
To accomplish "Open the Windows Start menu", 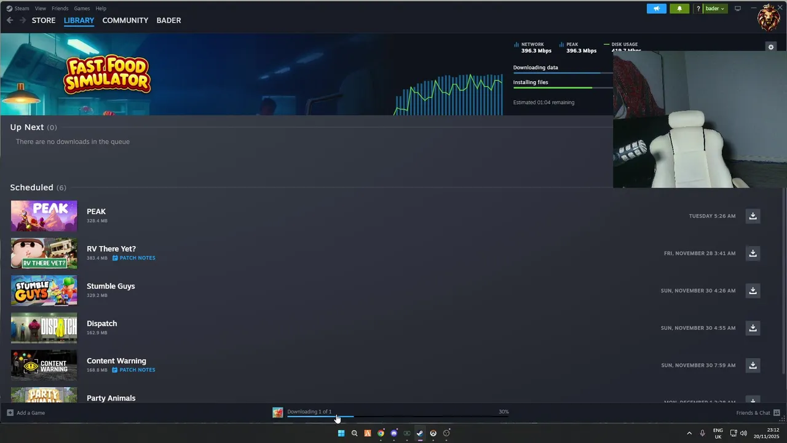I will click(x=341, y=433).
